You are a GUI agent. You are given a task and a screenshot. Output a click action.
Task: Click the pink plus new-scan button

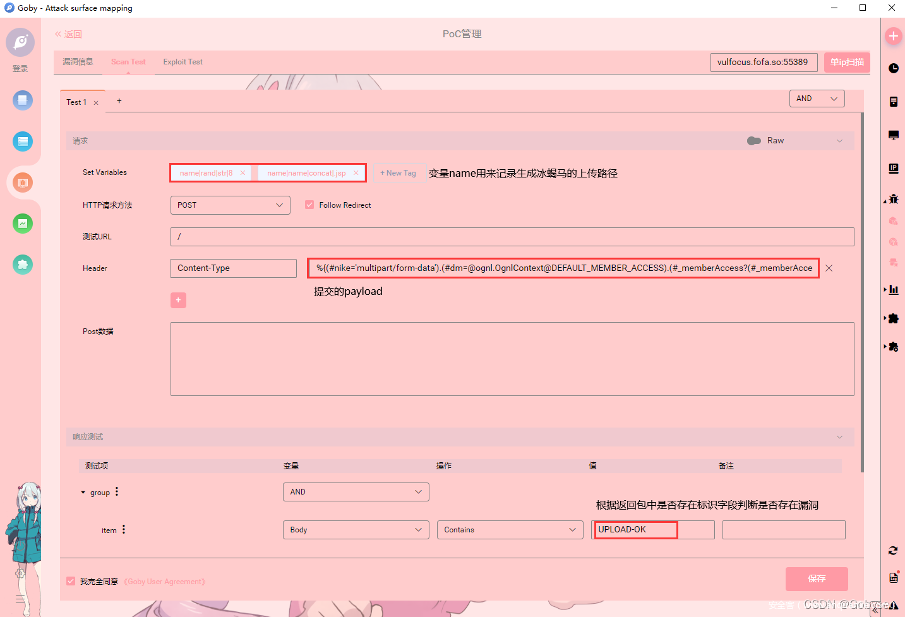pos(893,36)
